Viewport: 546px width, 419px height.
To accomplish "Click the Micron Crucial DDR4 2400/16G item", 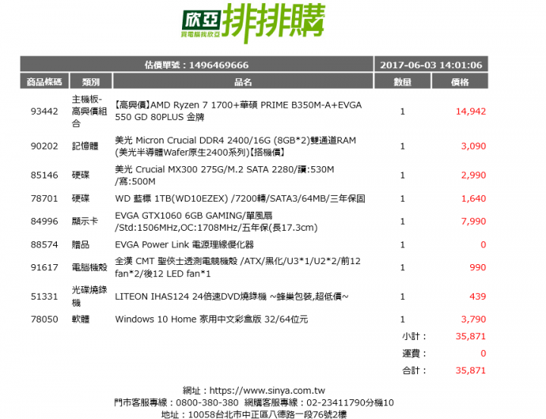I will [x=236, y=146].
